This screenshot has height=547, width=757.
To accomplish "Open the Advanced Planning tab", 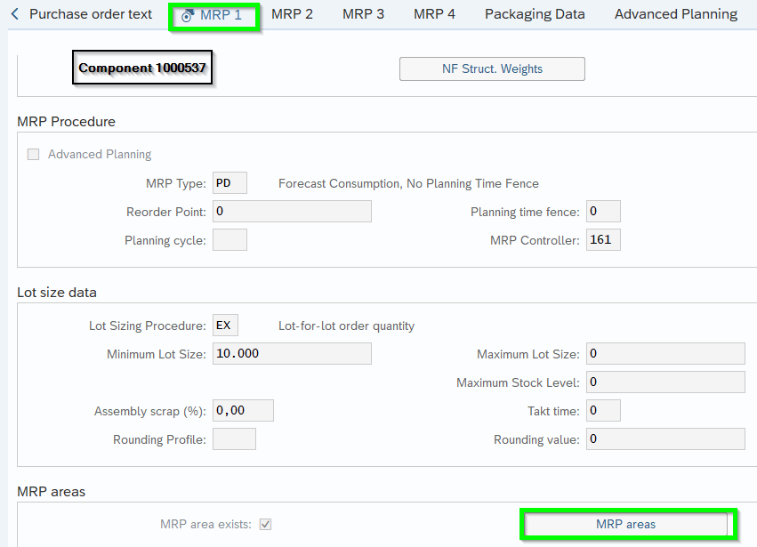I will (675, 14).
